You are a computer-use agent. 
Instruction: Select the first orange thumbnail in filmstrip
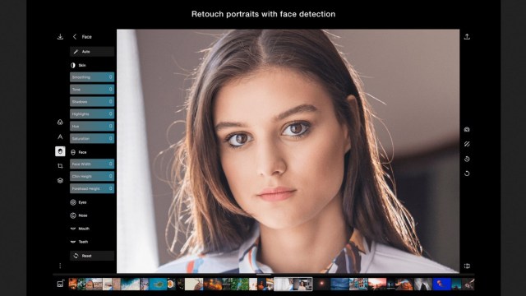(73, 284)
